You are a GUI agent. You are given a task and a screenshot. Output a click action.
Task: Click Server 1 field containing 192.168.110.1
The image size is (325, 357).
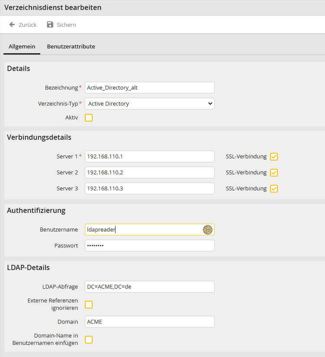tap(150, 156)
